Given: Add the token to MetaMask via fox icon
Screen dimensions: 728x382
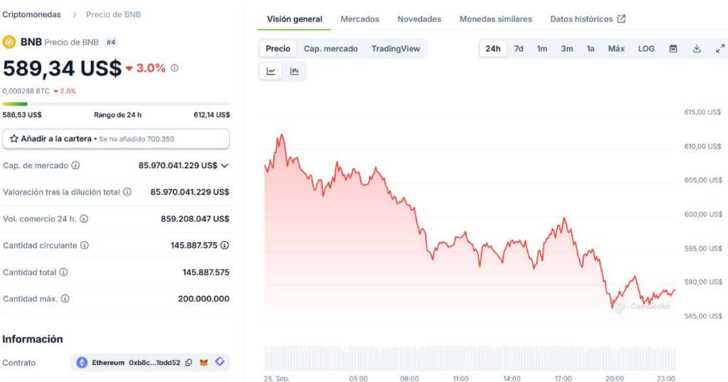Looking at the screenshot, I should pyautogui.click(x=205, y=363).
